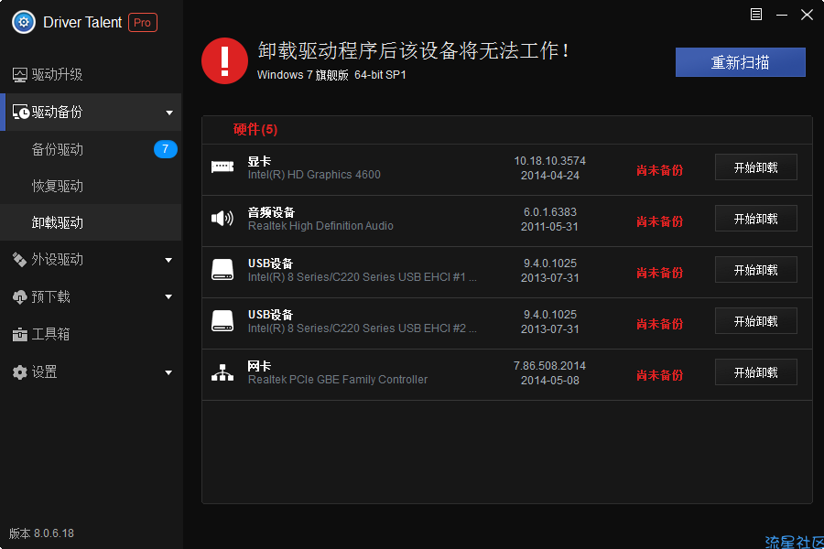Viewport: 824px width, 549px height.
Task: Click version 10.18.10.3574 text
Action: point(549,161)
